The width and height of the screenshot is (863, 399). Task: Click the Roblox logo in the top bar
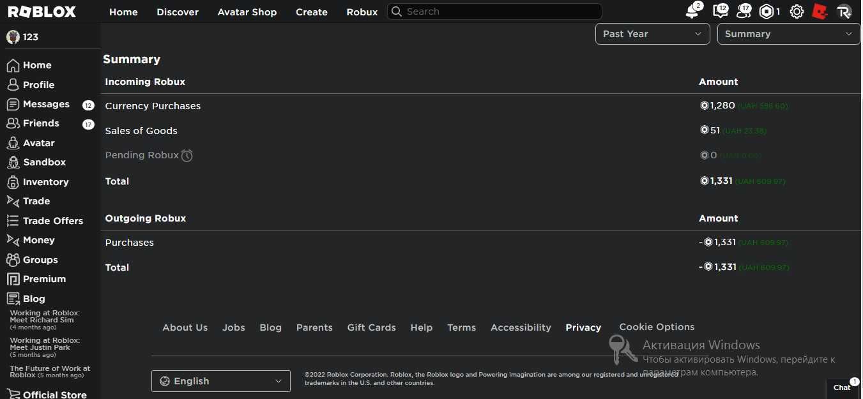point(42,12)
